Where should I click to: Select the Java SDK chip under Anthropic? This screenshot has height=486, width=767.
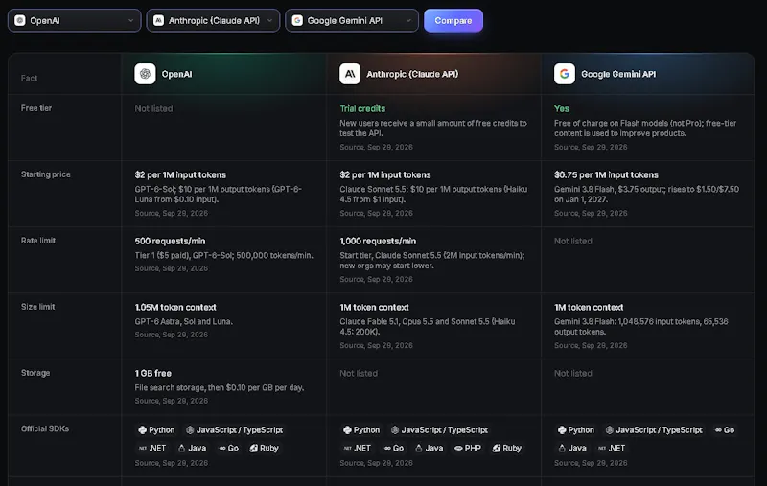click(x=429, y=449)
